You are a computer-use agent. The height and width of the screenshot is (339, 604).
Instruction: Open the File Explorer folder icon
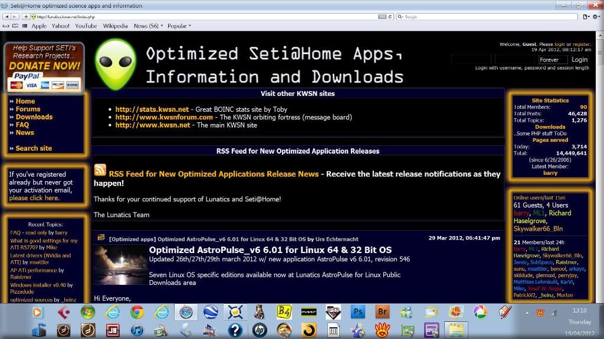tap(456, 330)
